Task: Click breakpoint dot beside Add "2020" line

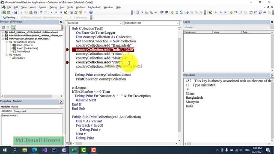Action: (67, 62)
